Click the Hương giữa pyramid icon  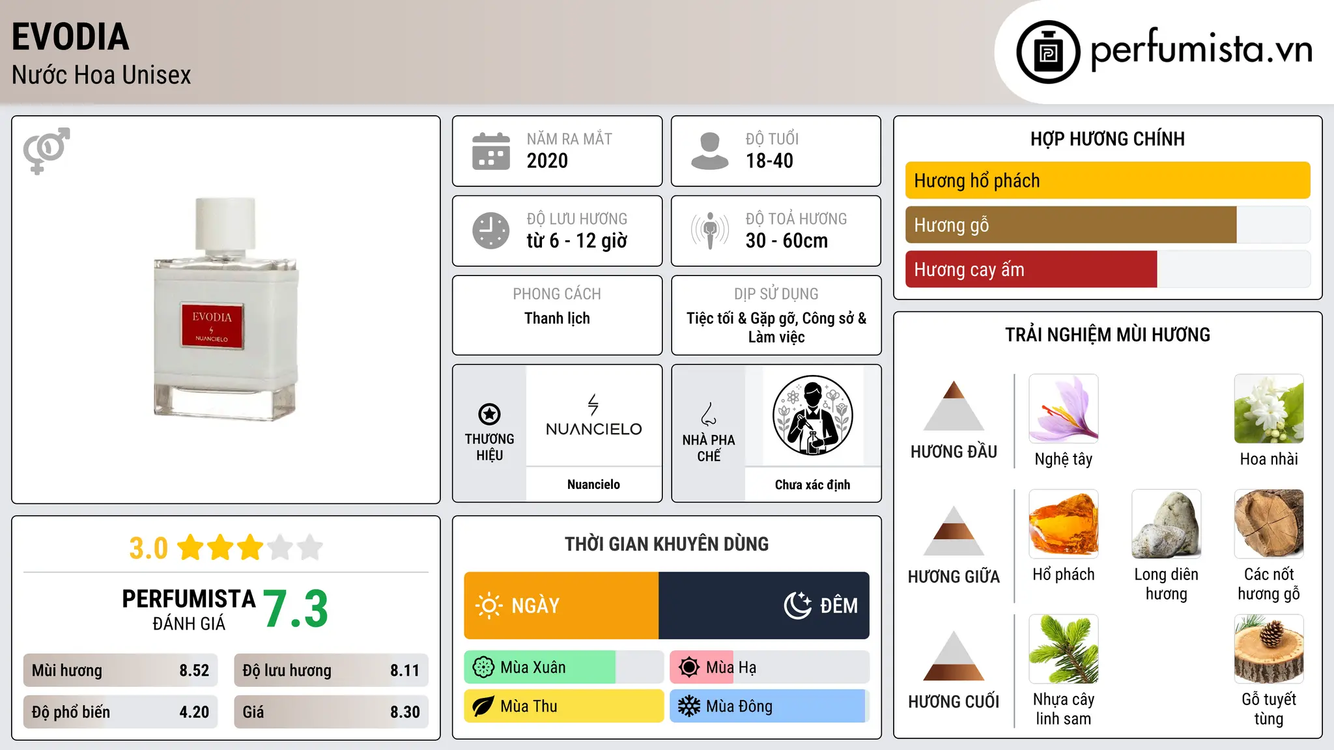click(954, 531)
